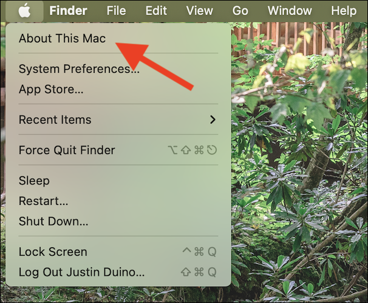Viewport: 368px width, 303px height.
Task: Select About This Mac
Action: pos(62,38)
